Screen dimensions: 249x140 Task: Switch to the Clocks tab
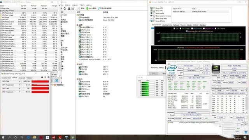(x=189, y=25)
